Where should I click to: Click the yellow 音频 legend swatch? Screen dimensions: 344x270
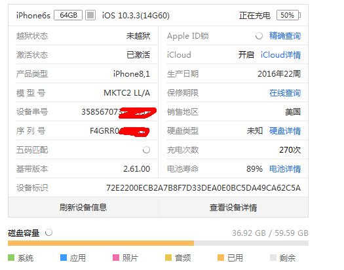point(168,258)
